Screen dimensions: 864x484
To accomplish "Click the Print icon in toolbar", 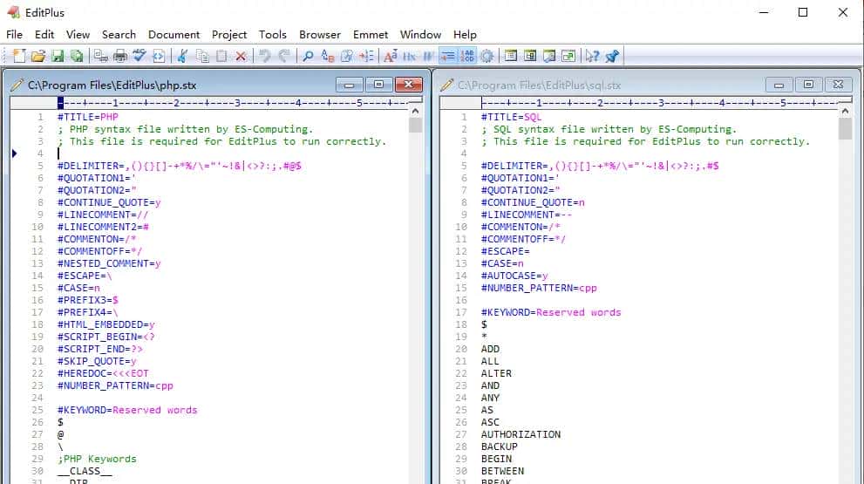I will point(120,56).
